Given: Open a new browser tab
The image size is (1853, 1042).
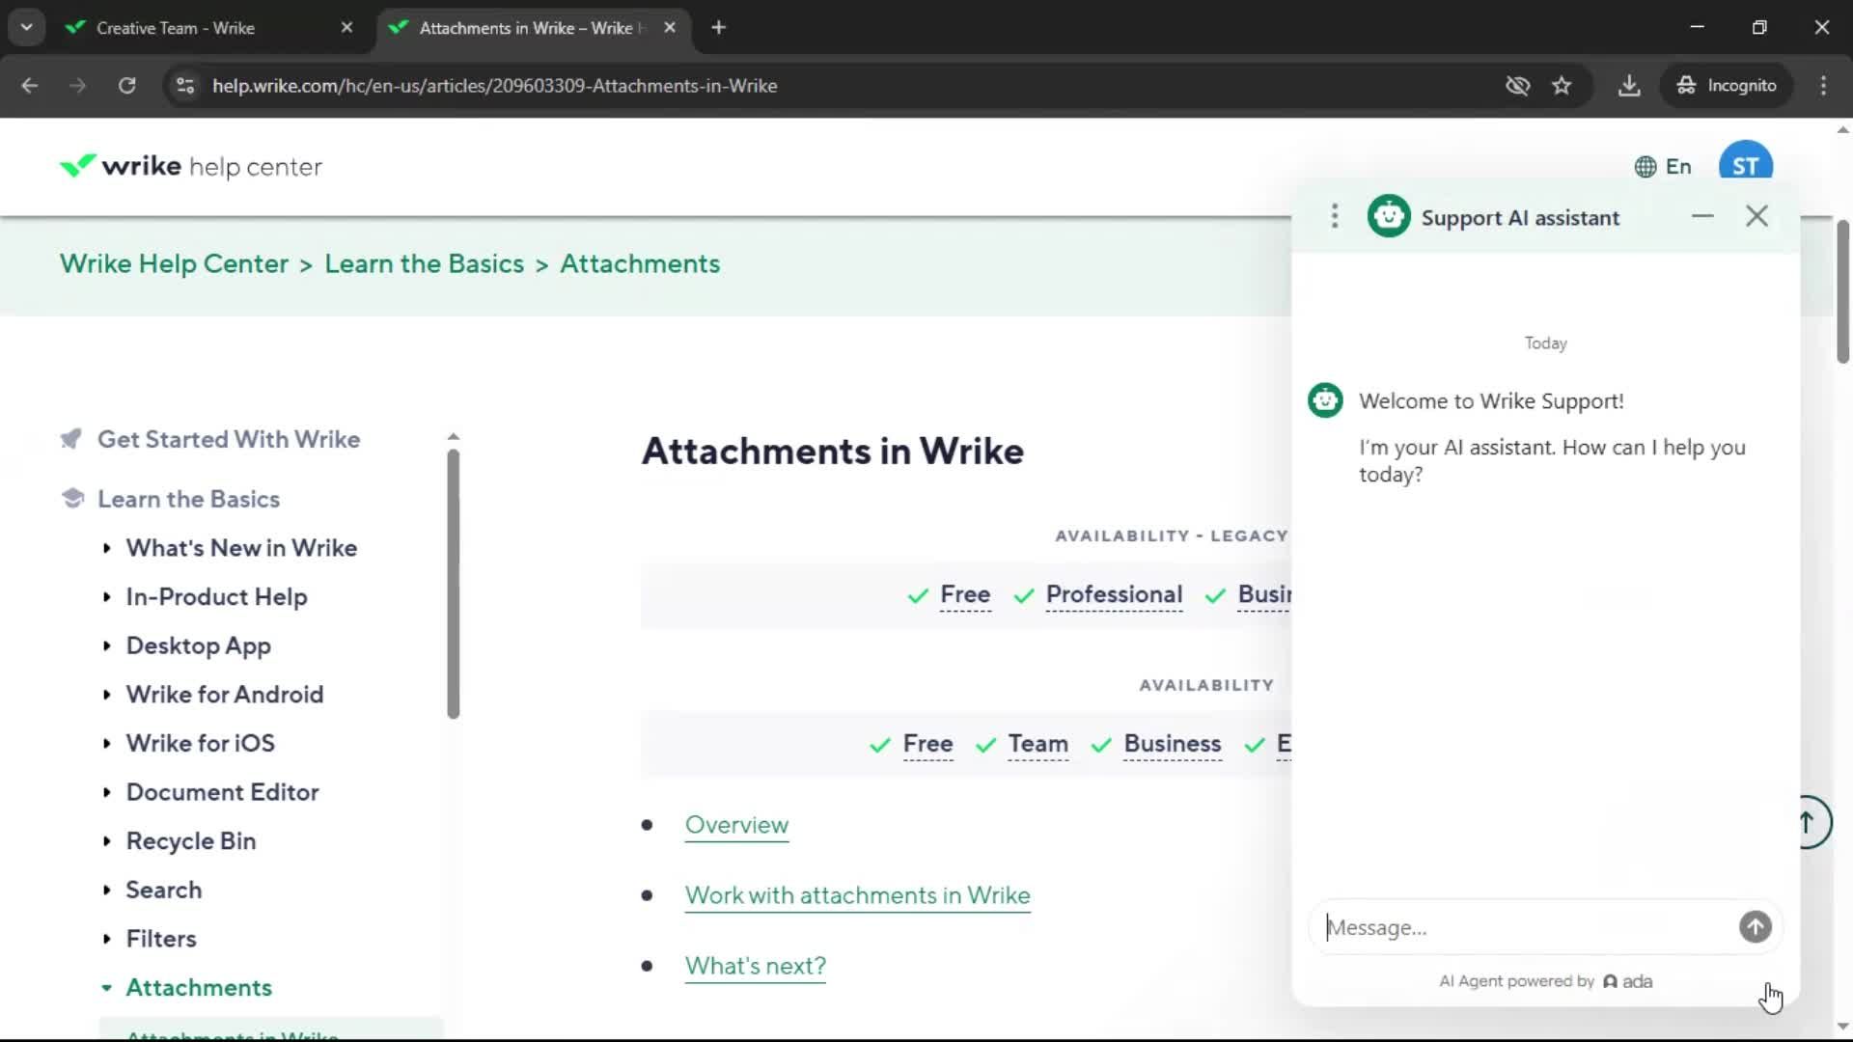Looking at the screenshot, I should click(x=718, y=28).
